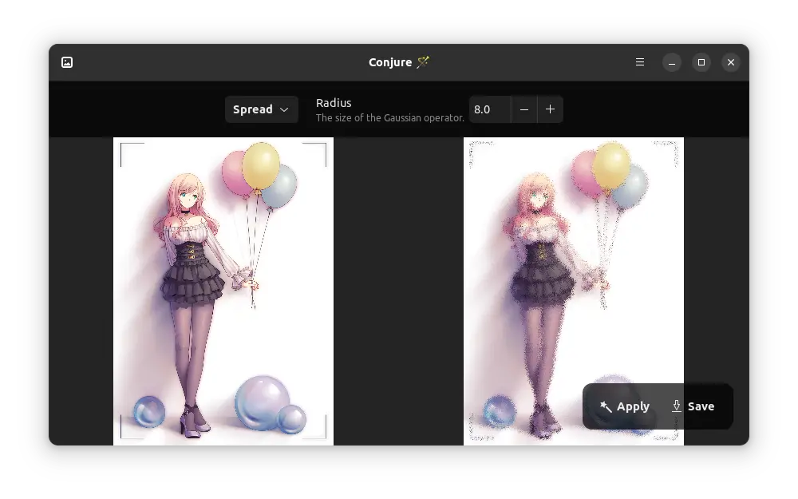Click the Radius label text
The width and height of the screenshot is (798, 499).
point(334,103)
